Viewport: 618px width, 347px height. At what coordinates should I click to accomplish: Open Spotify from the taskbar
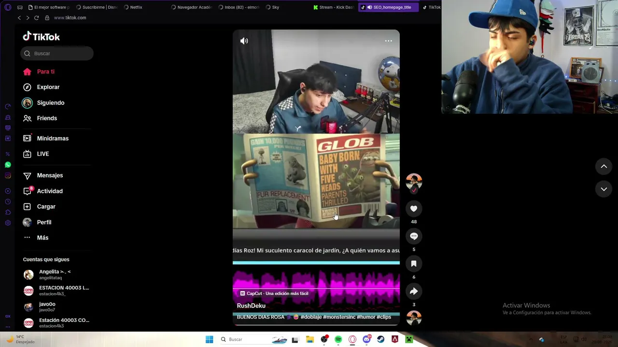[338, 339]
